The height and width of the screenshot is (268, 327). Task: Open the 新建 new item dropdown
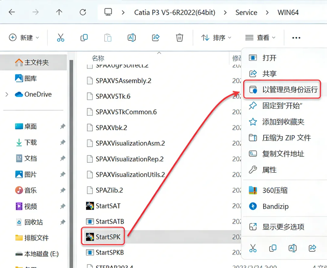click(x=24, y=38)
